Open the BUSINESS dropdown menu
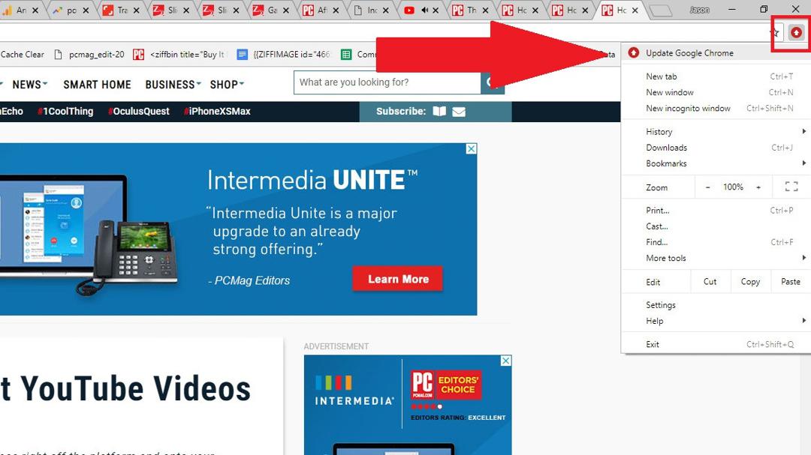The image size is (811, 455). pos(173,84)
